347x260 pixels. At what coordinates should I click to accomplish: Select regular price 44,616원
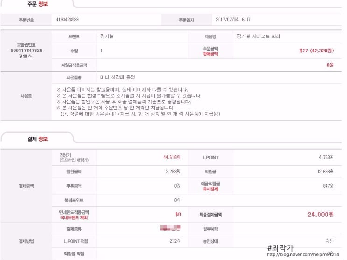172,157
